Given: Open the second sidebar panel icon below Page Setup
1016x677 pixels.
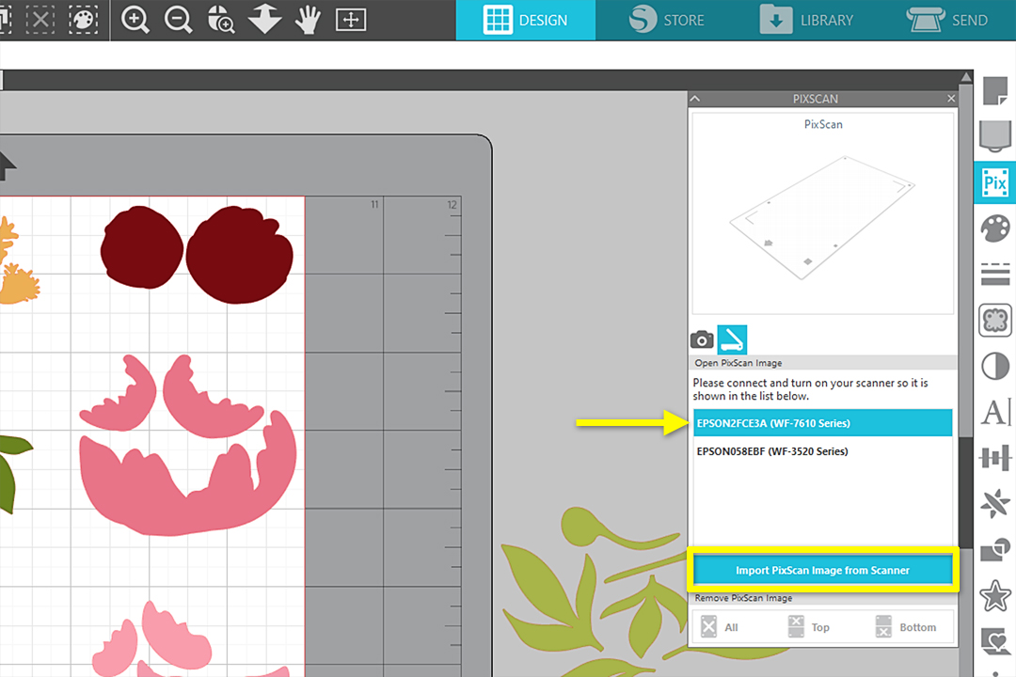Looking at the screenshot, I should [x=994, y=136].
